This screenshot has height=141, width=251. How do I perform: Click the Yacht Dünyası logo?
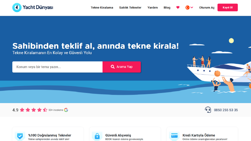point(33,7)
